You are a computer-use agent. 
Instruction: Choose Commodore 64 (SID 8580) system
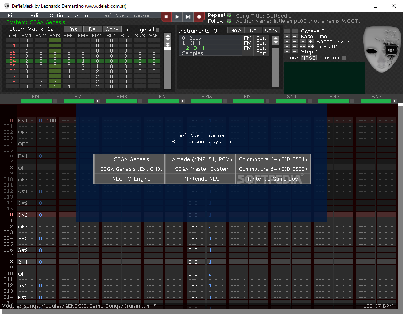(x=273, y=169)
